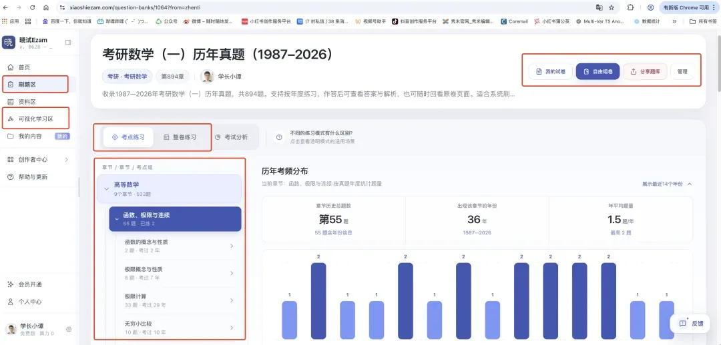Open 函数的概念与性质 topic row arrow

pos(231,246)
